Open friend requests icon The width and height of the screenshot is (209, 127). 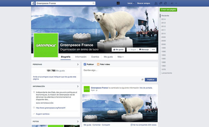pos(156,3)
